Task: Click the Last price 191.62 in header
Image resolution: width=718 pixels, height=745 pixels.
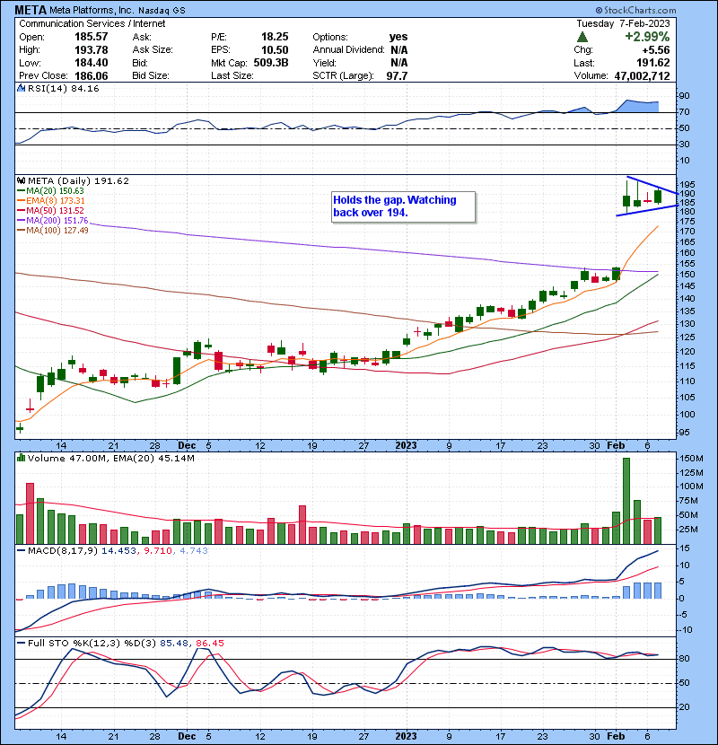Action: 653,63
